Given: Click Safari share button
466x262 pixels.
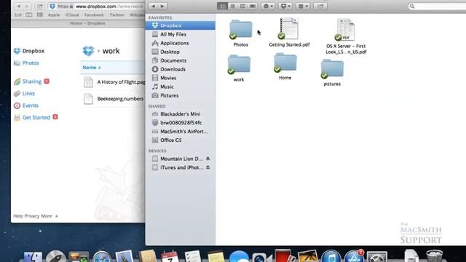Looking at the screenshot, I should click(40, 7).
